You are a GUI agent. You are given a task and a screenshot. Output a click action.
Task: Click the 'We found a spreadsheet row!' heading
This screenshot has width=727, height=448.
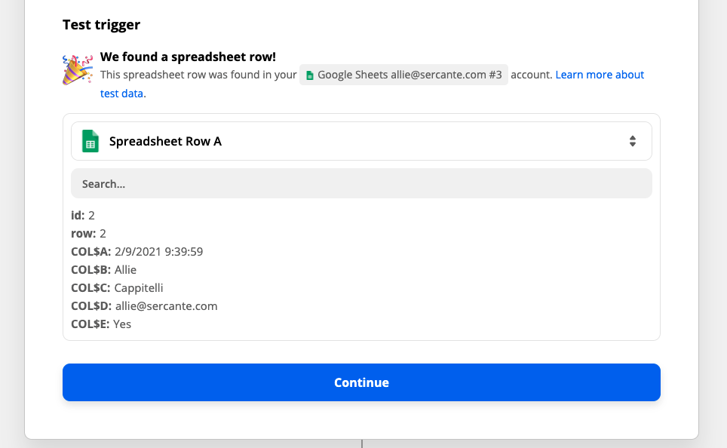click(x=188, y=55)
